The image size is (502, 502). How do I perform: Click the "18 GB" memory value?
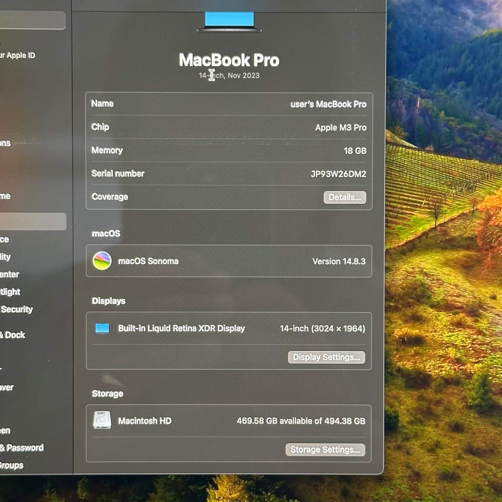(355, 151)
